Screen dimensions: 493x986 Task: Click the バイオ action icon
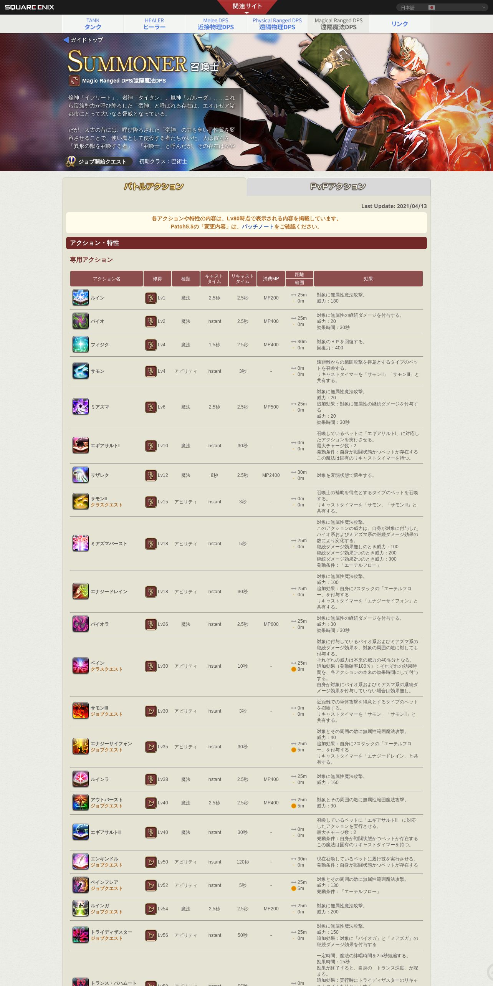click(x=81, y=321)
